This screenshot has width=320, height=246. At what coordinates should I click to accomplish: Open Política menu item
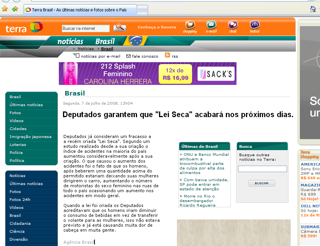pyautogui.click(x=32, y=160)
